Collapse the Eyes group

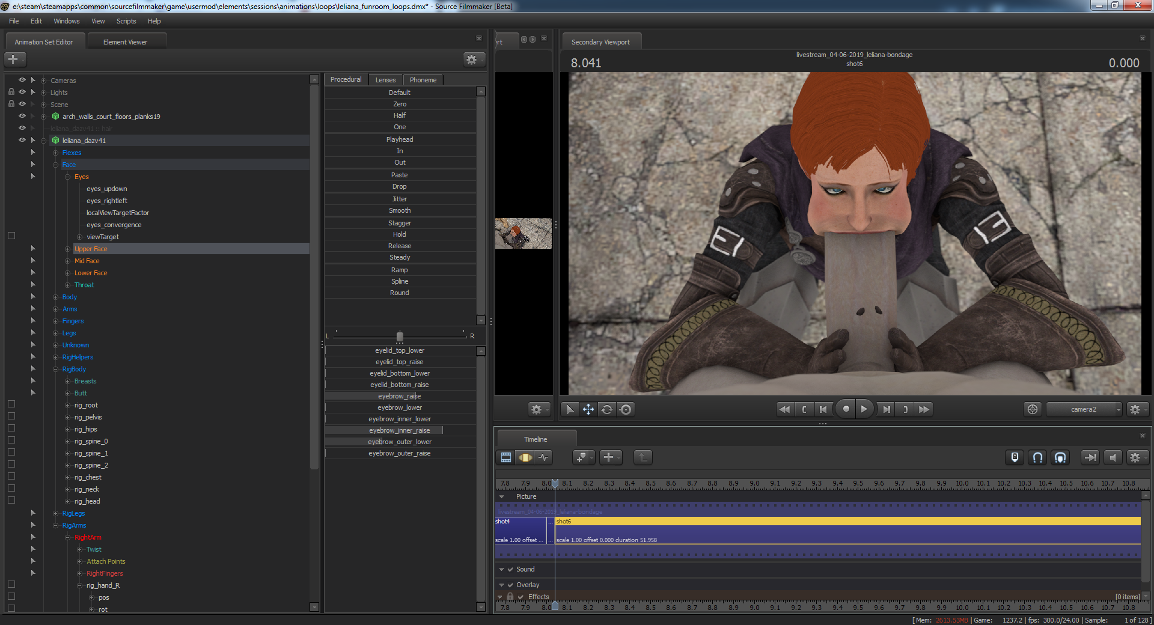coord(67,177)
